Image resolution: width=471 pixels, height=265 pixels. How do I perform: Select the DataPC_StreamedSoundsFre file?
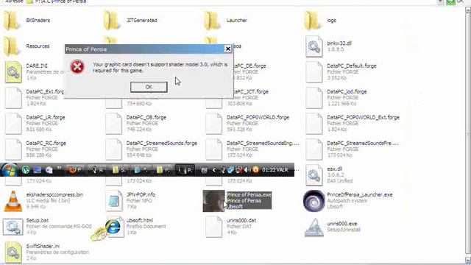(353, 149)
